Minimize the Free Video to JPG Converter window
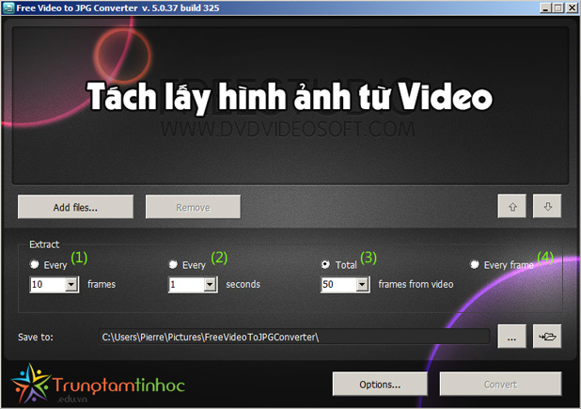 [x=544, y=8]
